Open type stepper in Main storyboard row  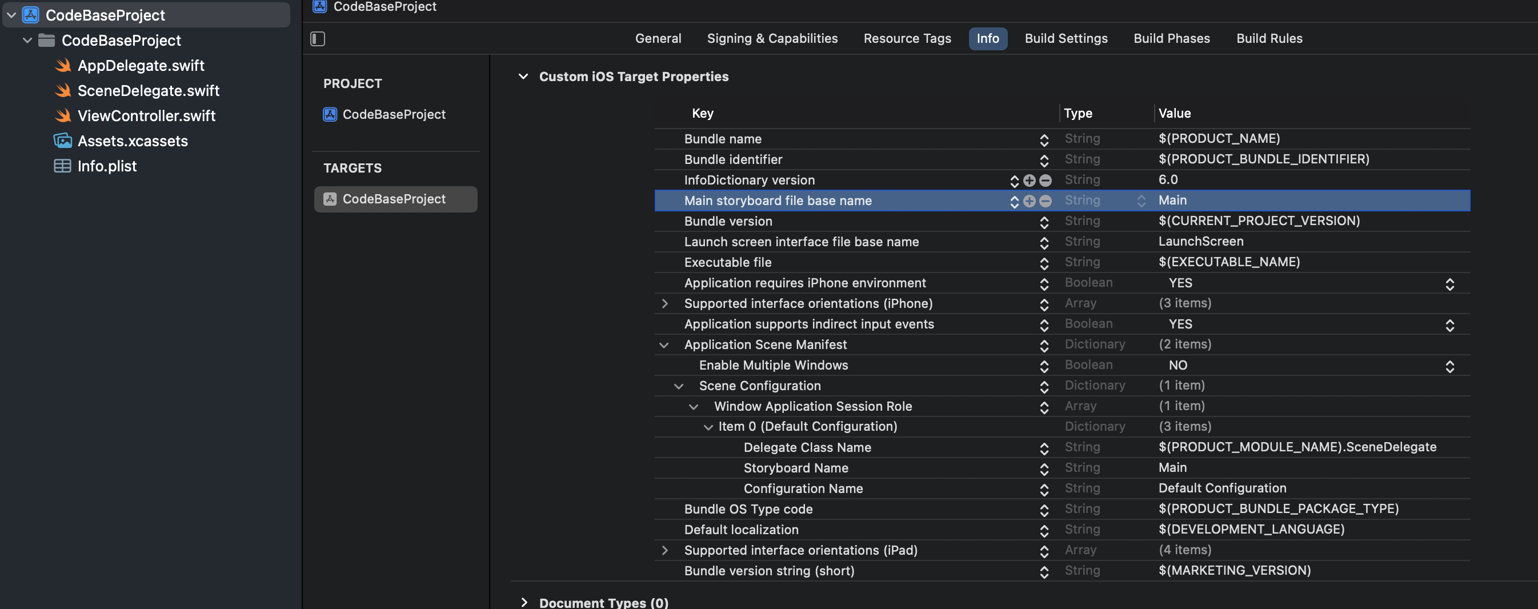click(x=1141, y=201)
